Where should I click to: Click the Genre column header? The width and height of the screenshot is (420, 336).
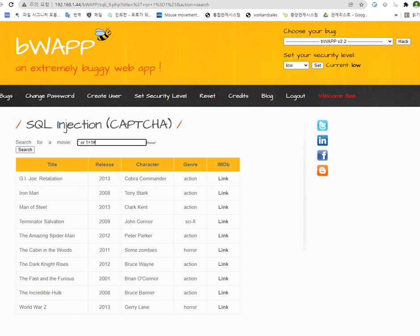pos(190,165)
